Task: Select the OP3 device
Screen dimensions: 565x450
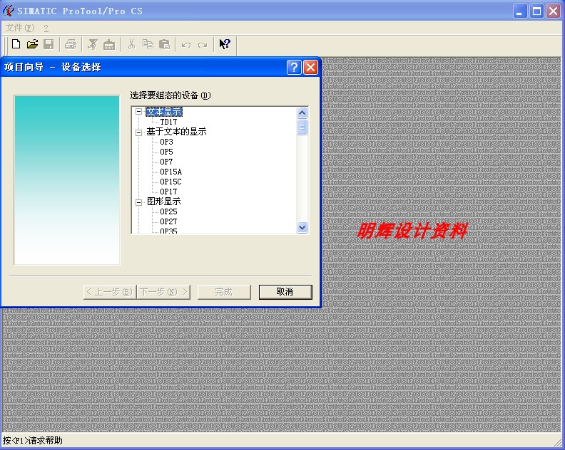Action: point(166,142)
